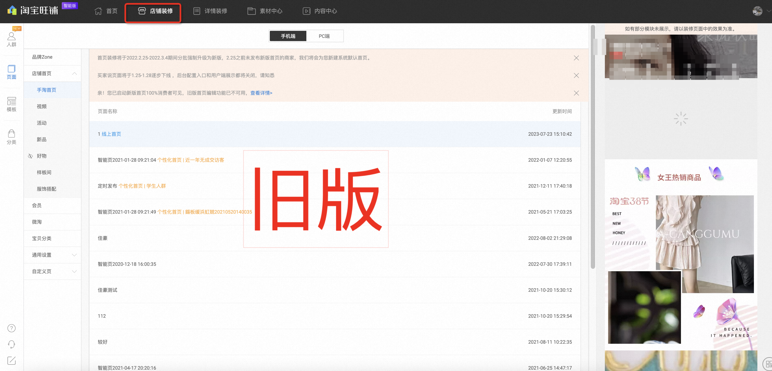Click the help question mark icon

click(11, 328)
